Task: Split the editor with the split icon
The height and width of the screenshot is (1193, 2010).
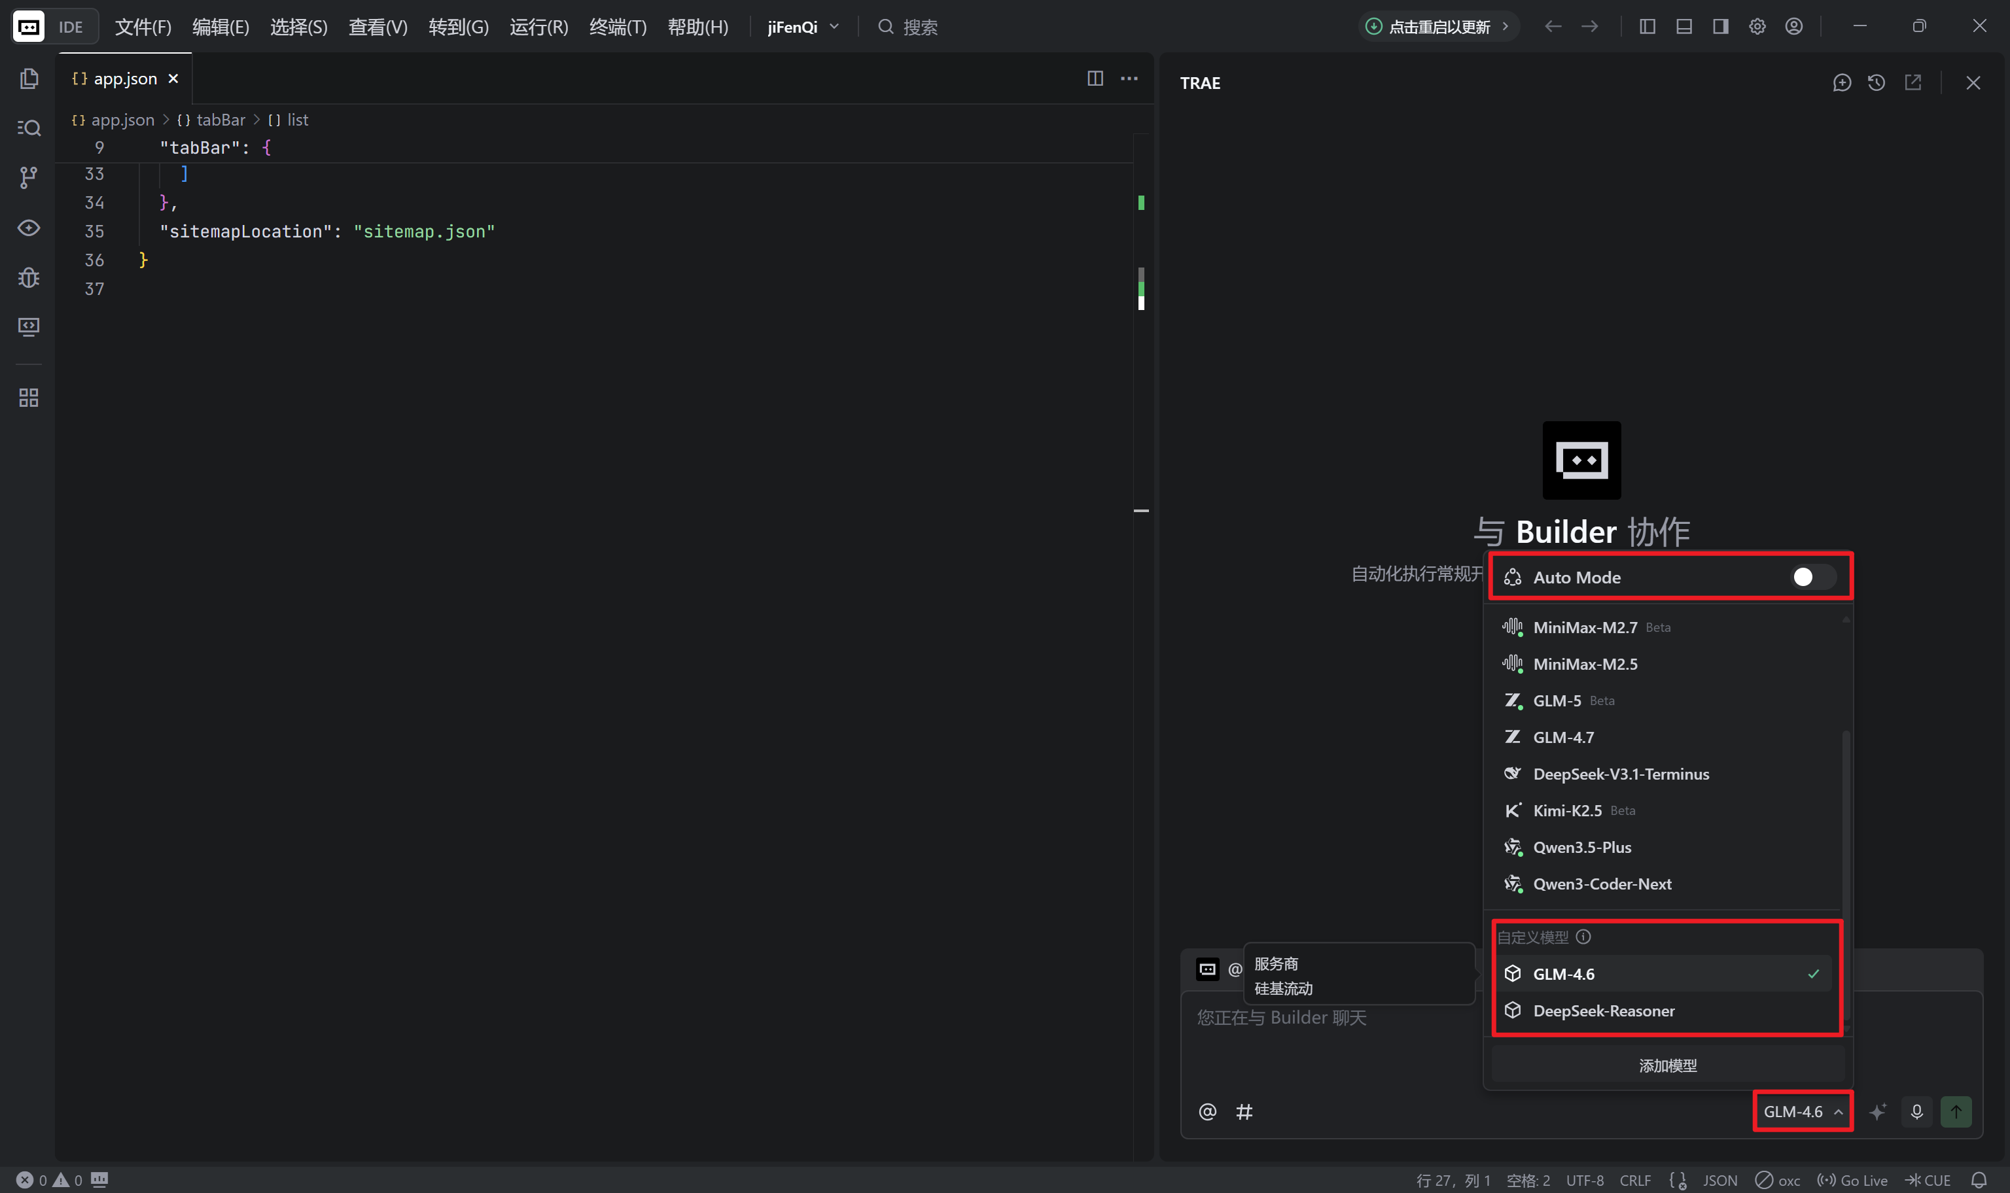Action: 1095,78
